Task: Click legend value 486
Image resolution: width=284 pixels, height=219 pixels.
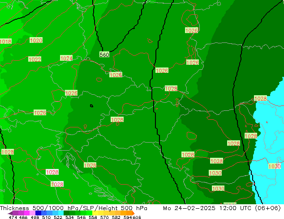Action: coord(23,217)
